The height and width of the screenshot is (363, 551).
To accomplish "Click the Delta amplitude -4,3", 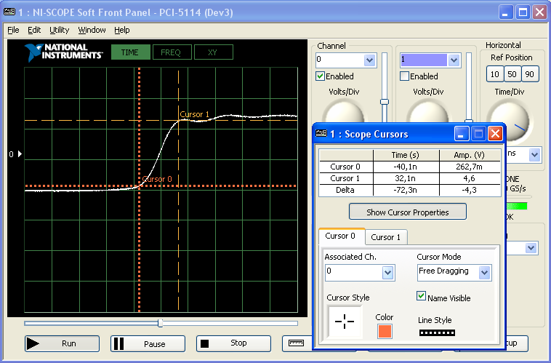I will click(x=470, y=190).
